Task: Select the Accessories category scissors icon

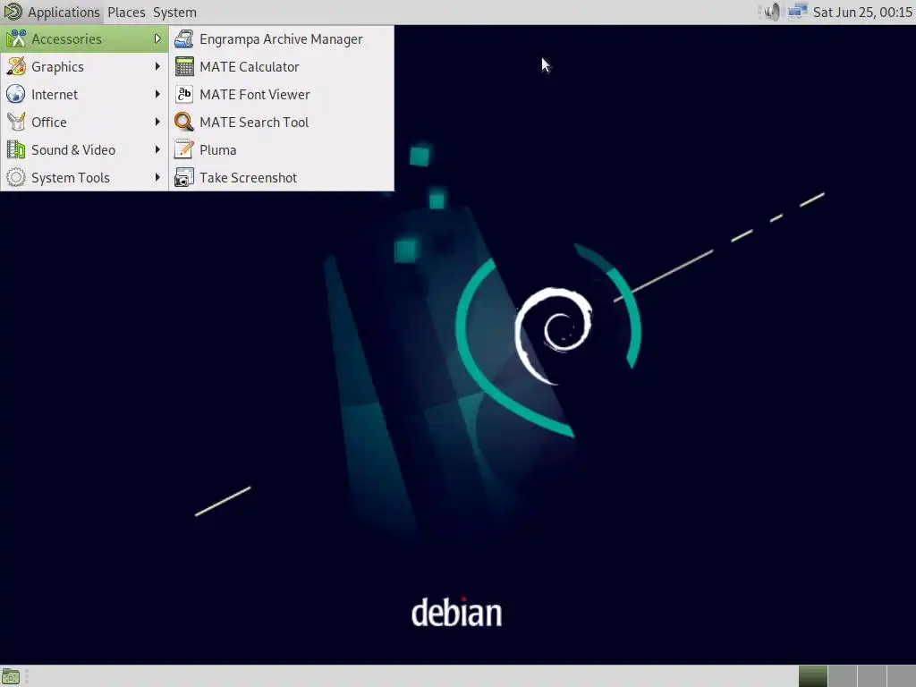Action: pos(16,39)
